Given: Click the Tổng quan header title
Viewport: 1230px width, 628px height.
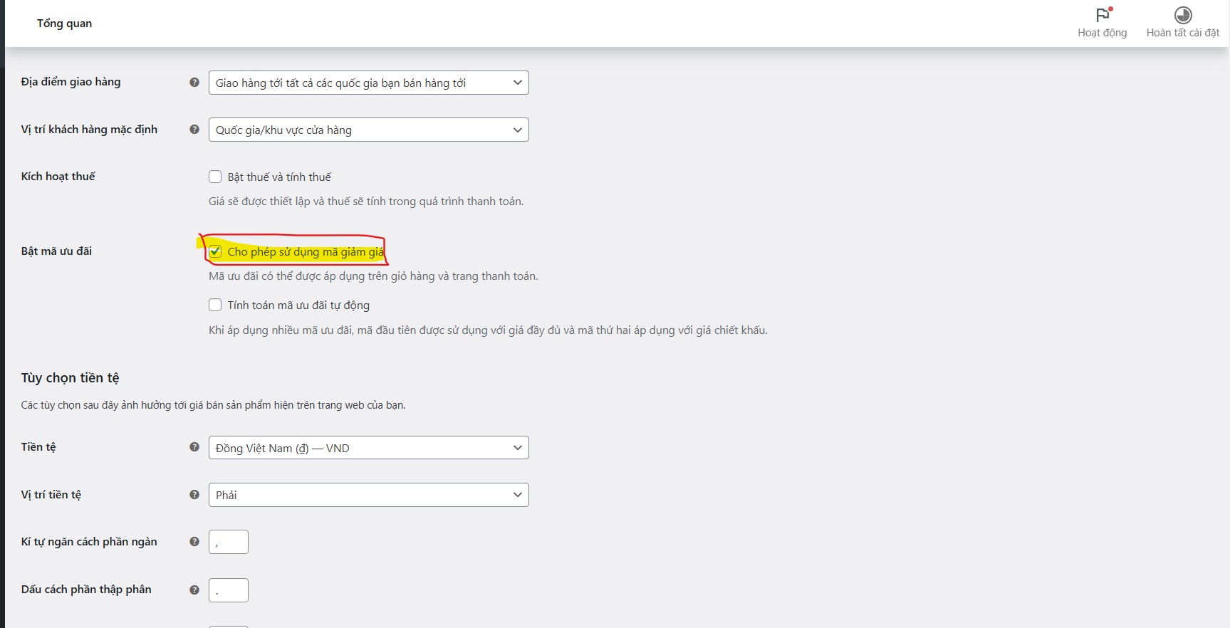Looking at the screenshot, I should tap(64, 23).
